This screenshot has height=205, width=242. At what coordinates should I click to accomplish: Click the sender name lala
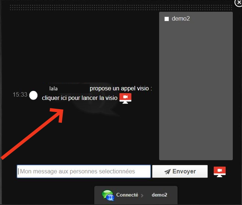coord(53,89)
